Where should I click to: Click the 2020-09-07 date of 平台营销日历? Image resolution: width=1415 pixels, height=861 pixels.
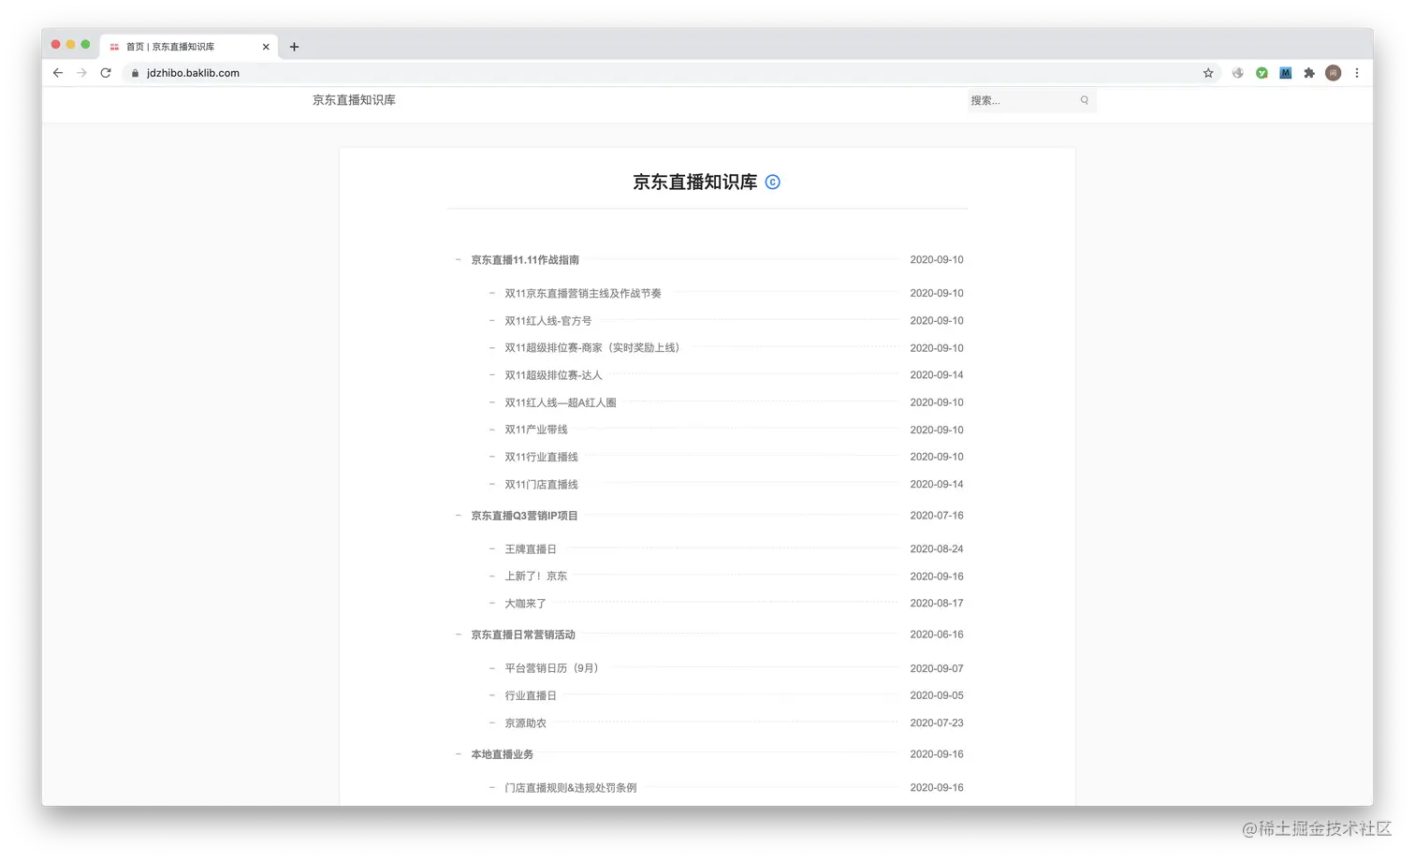(937, 668)
